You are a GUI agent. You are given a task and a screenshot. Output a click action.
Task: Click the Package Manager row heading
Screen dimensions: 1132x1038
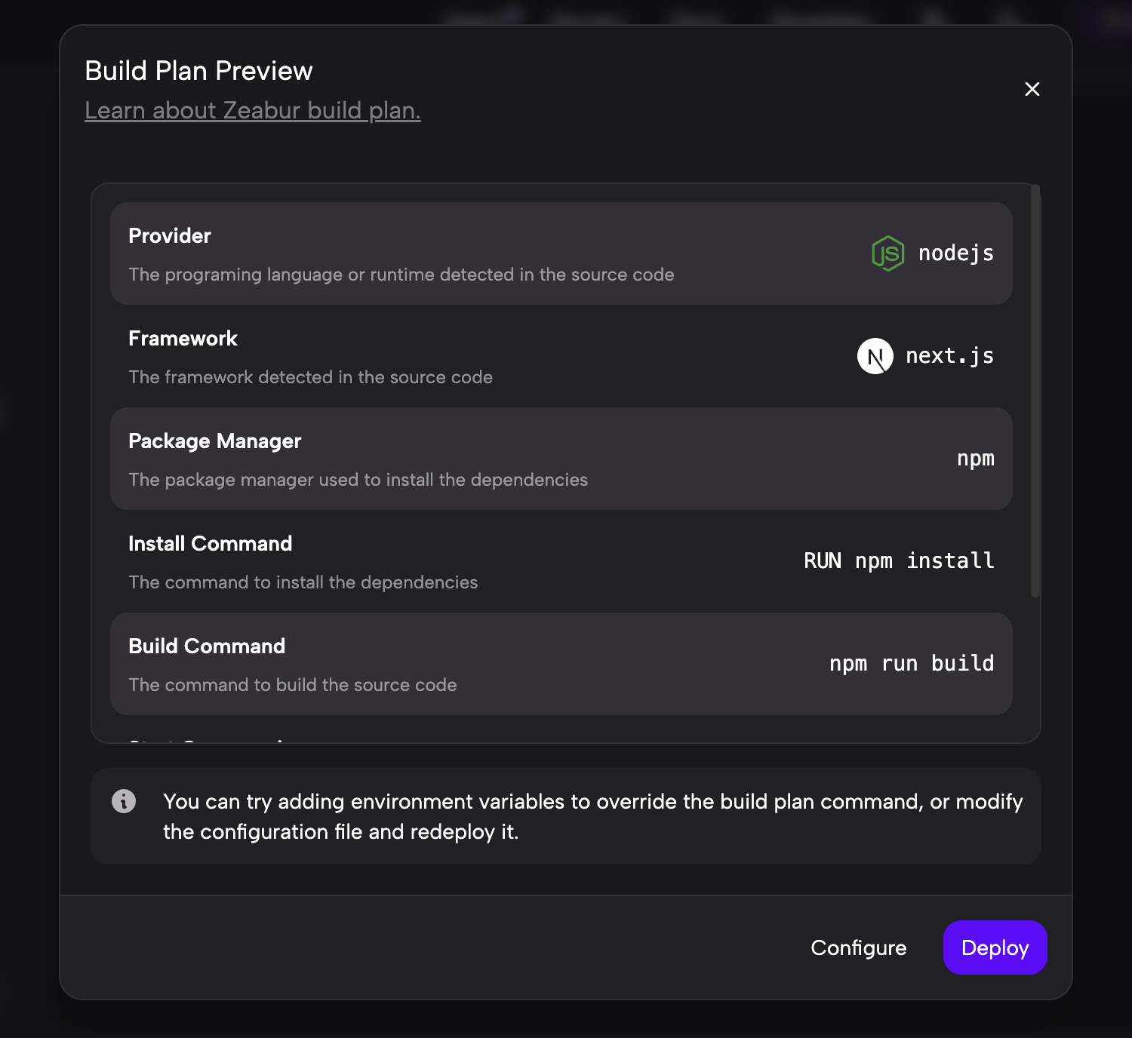[214, 441]
